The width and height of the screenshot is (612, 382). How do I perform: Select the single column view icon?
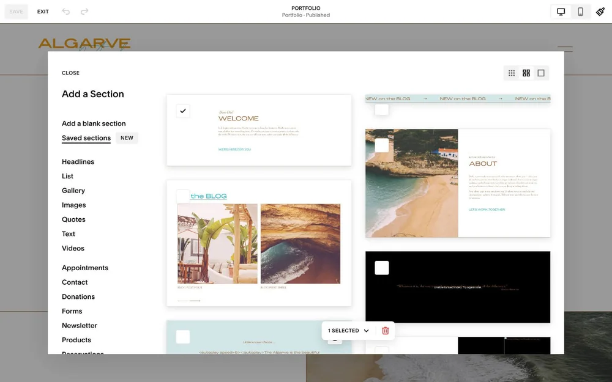click(x=541, y=73)
